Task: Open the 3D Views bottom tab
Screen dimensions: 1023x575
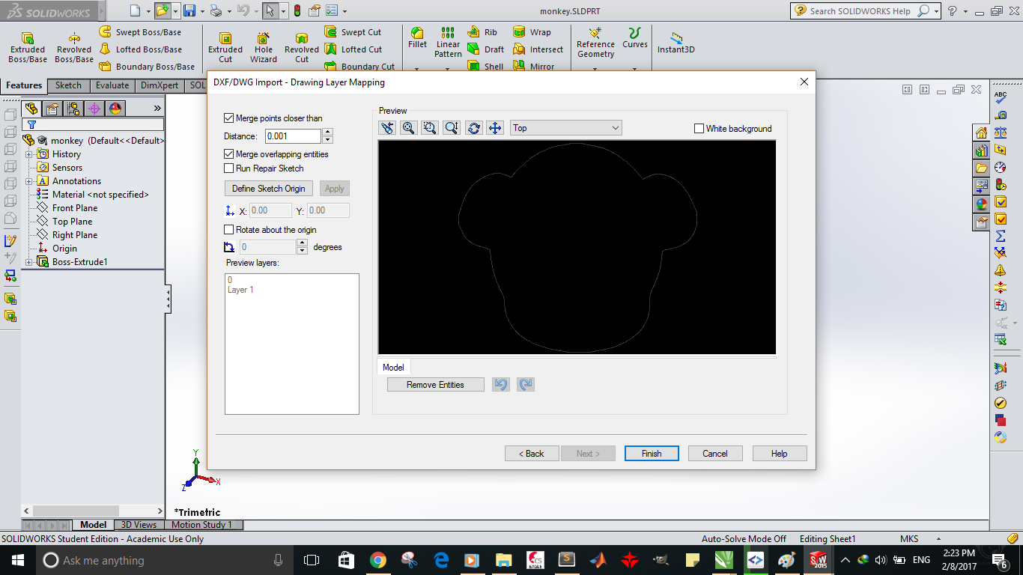Action: coord(139,525)
